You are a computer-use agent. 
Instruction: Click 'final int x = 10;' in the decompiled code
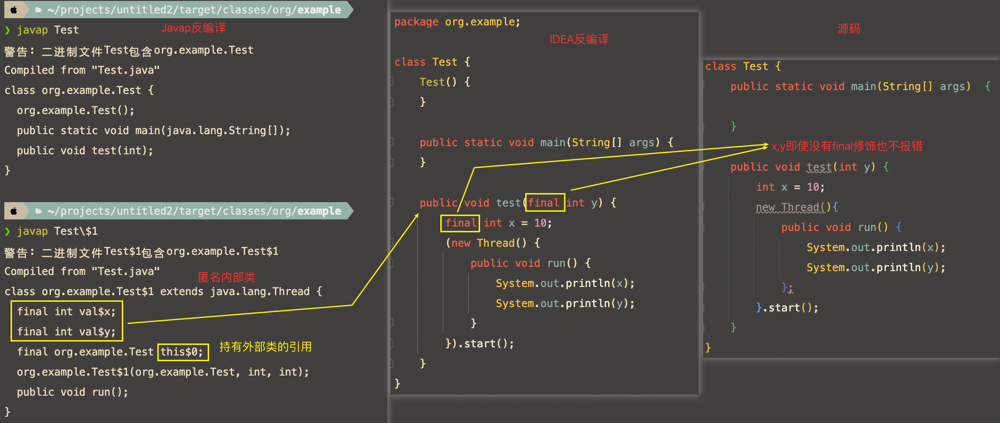(x=498, y=223)
